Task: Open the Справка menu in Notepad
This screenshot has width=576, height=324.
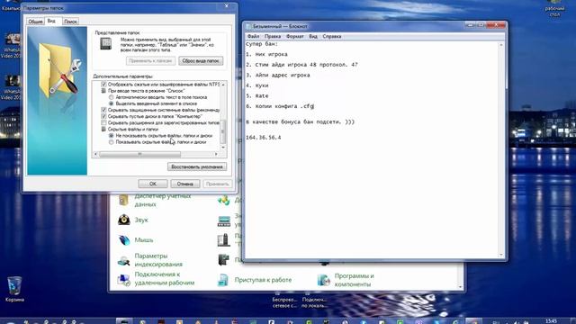Action: [332, 36]
